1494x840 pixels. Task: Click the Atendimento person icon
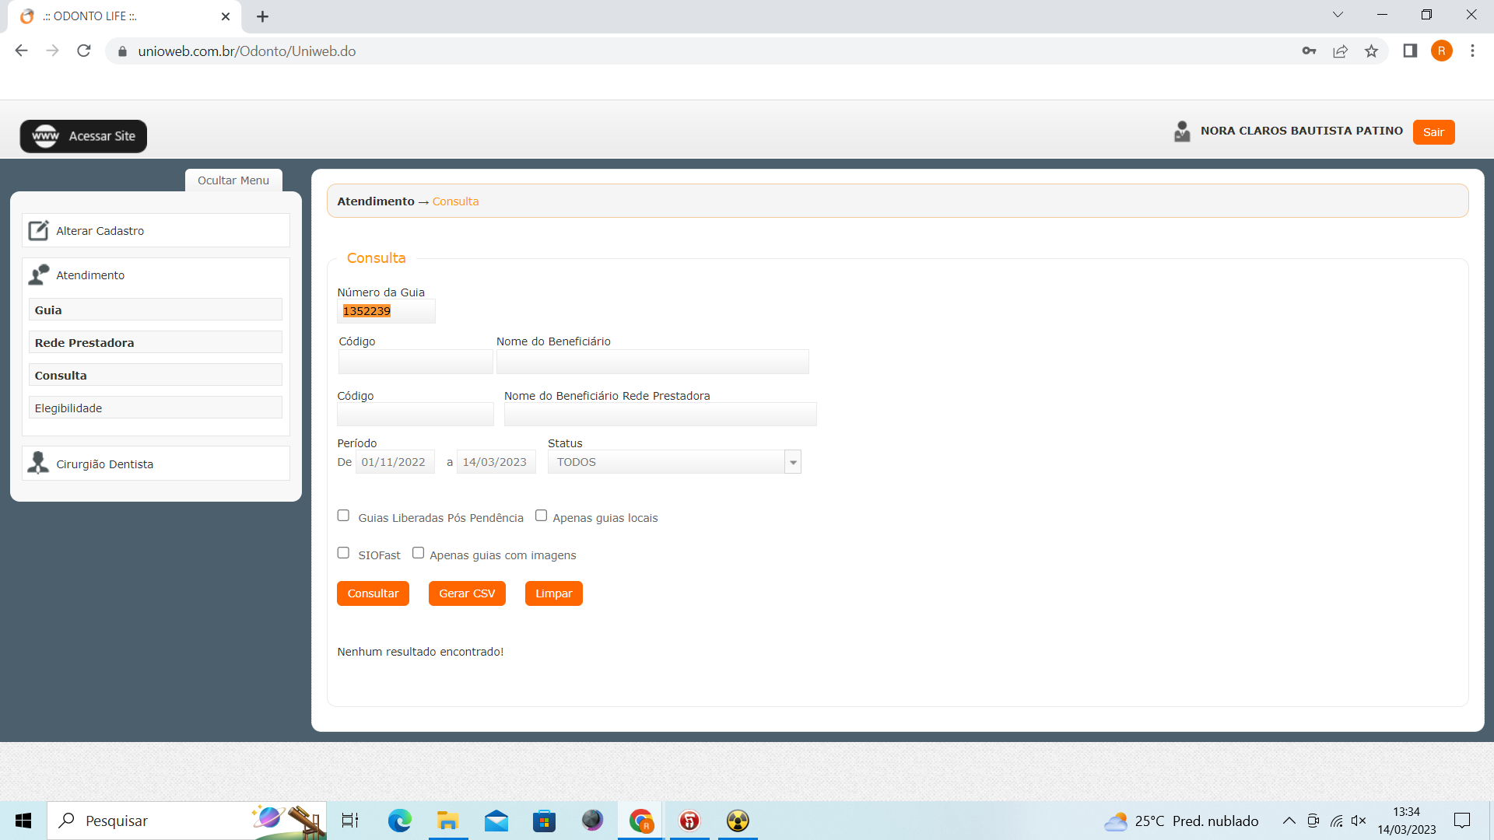(38, 275)
